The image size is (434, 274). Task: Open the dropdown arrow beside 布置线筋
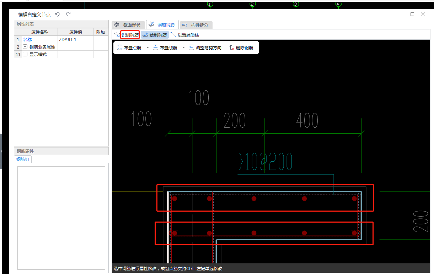click(183, 47)
